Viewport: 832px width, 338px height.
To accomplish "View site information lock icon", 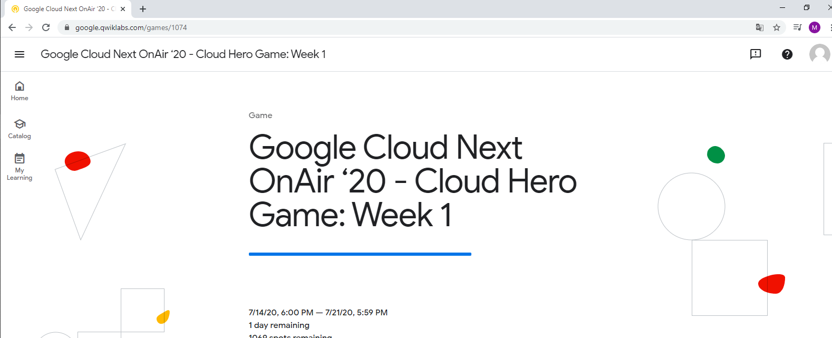I will point(67,27).
